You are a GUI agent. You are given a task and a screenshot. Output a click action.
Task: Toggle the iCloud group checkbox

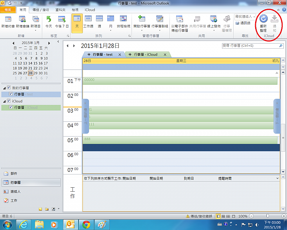(x=9, y=101)
